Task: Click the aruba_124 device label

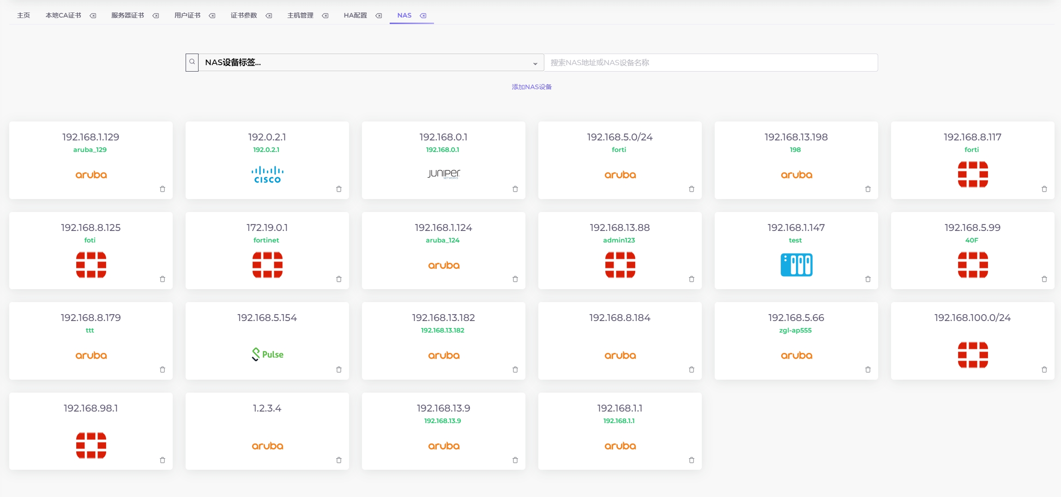Action: tap(443, 240)
